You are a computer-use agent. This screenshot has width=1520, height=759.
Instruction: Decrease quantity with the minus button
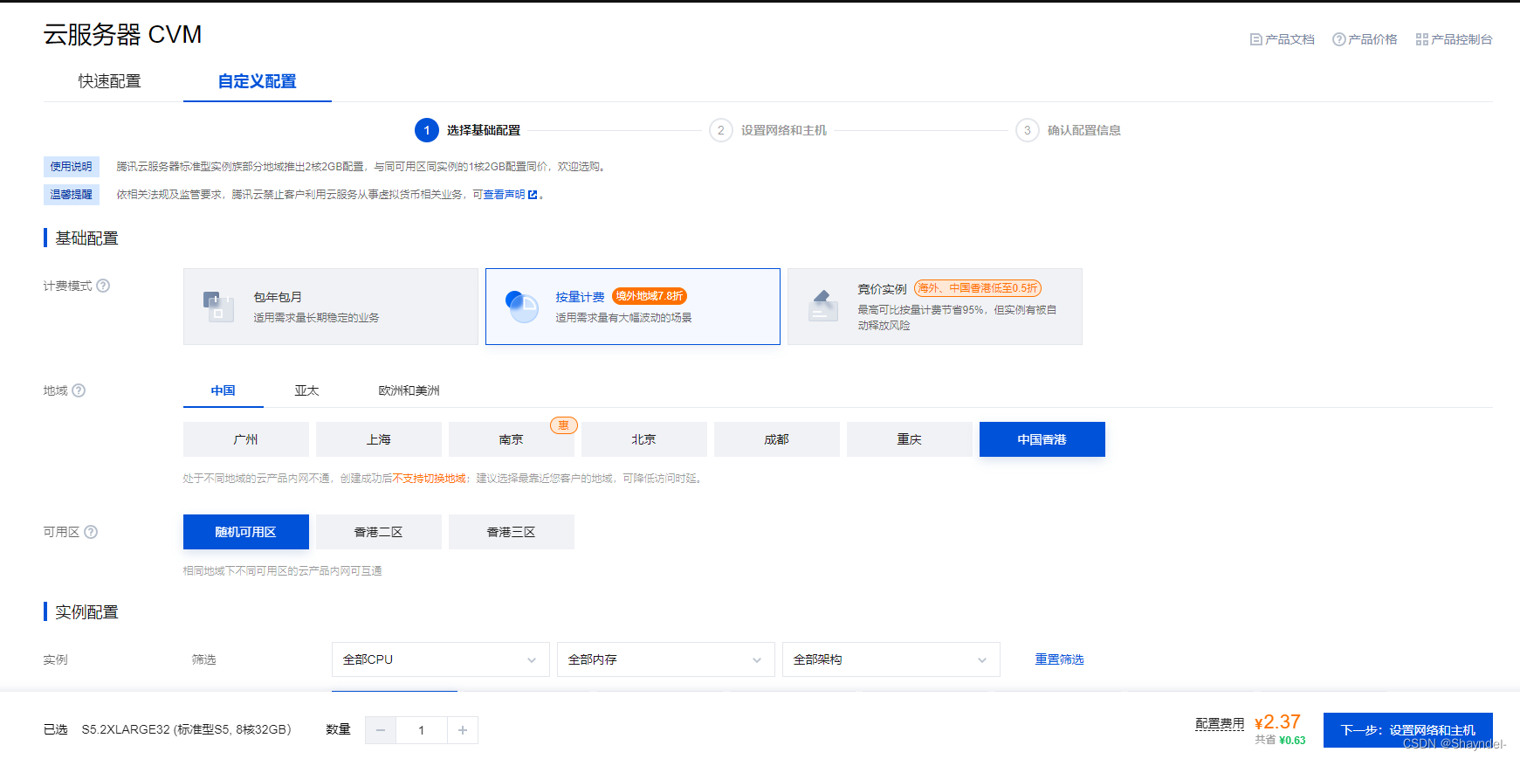381,730
